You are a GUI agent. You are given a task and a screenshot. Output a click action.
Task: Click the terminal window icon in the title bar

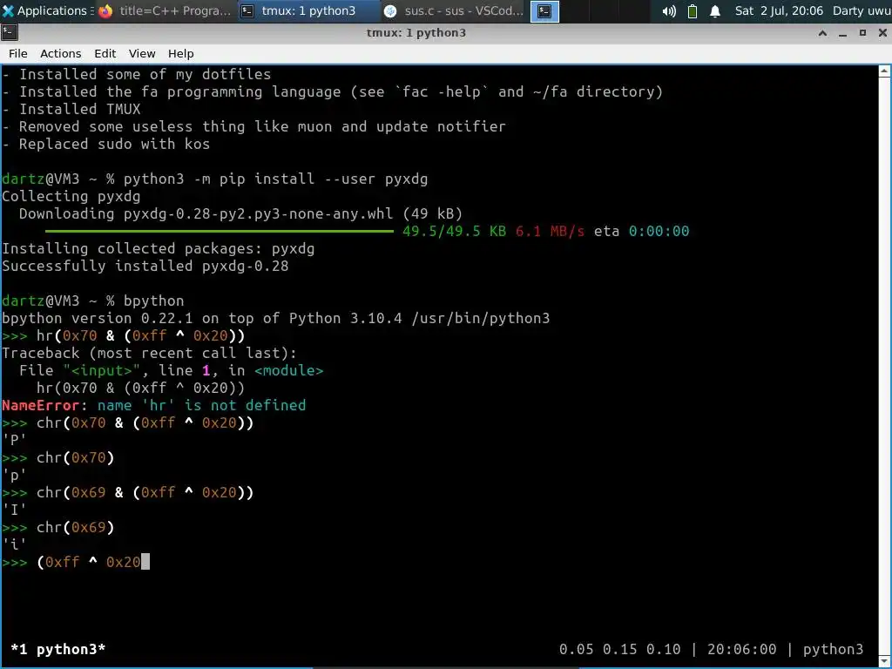coord(10,33)
